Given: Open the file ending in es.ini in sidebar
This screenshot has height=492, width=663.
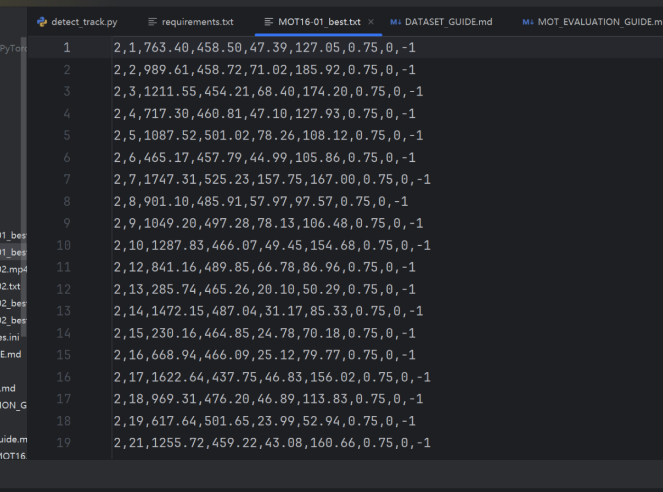Looking at the screenshot, I should tap(10, 337).
